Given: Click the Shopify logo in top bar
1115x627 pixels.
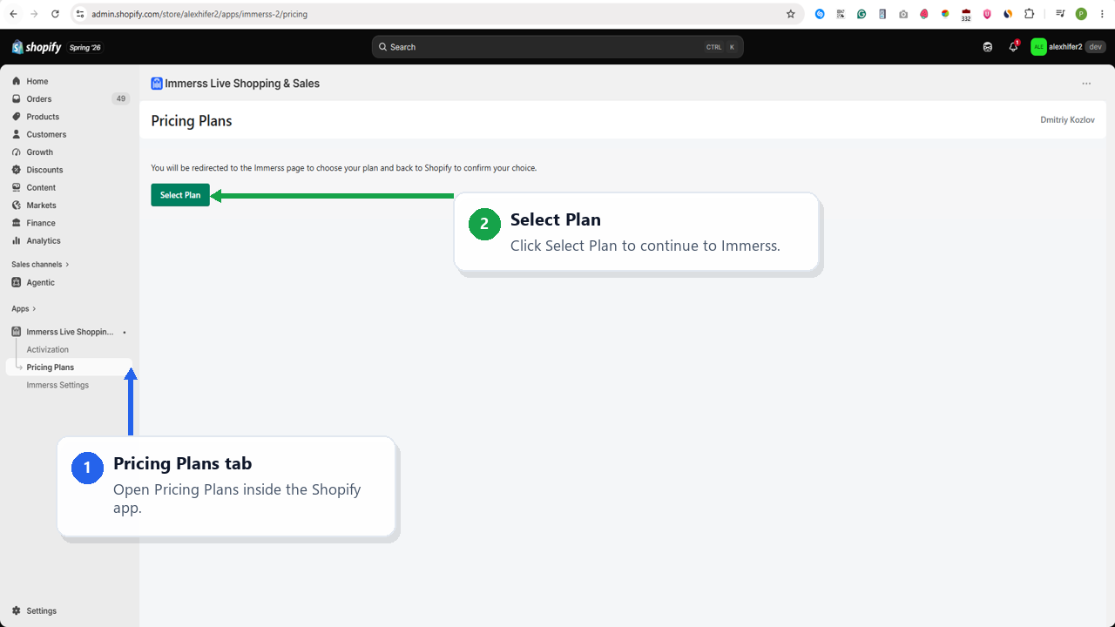Looking at the screenshot, I should click(37, 47).
